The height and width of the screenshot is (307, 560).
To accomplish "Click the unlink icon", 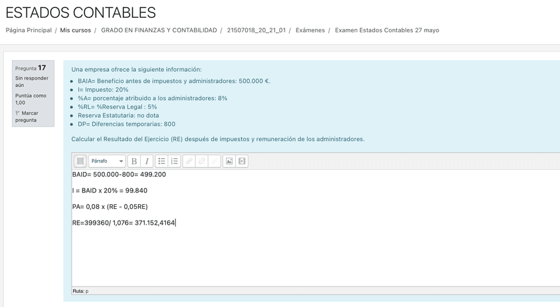I will [202, 161].
